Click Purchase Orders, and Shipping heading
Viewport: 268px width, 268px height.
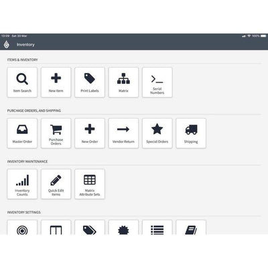coord(34,111)
